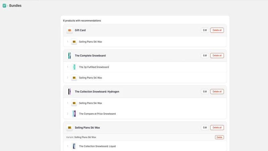The image size is (268, 151).
Task: Click Selling Plans Ski Wax under Complete Snowboard
Action: pyautogui.click(x=90, y=78)
